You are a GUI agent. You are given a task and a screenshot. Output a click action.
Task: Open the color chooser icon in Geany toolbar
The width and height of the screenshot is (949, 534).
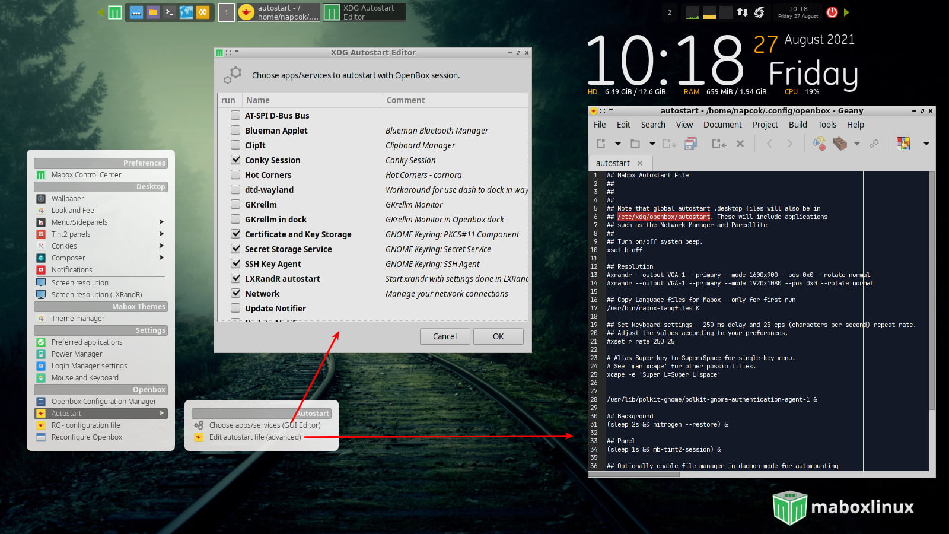903,144
